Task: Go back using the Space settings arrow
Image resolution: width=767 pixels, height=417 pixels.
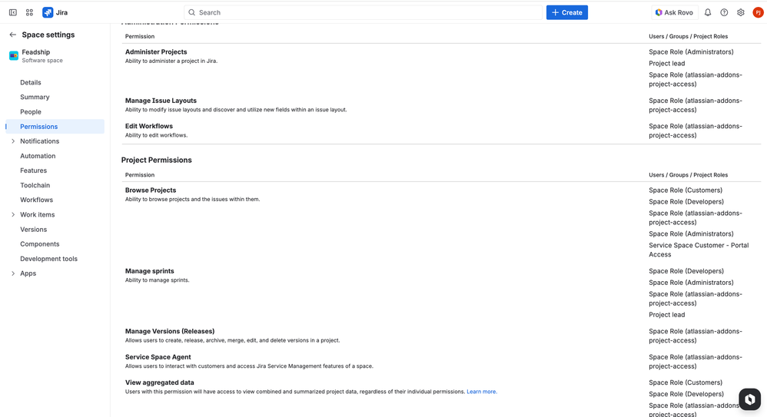Action: 13,35
